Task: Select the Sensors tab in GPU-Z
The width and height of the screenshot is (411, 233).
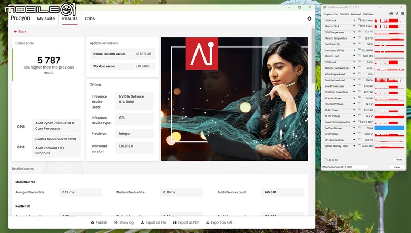Action: pos(345,14)
